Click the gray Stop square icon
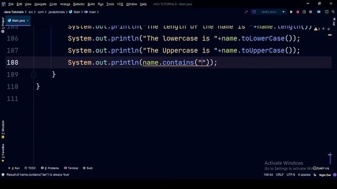This screenshot has width=337, height=189. (311, 12)
